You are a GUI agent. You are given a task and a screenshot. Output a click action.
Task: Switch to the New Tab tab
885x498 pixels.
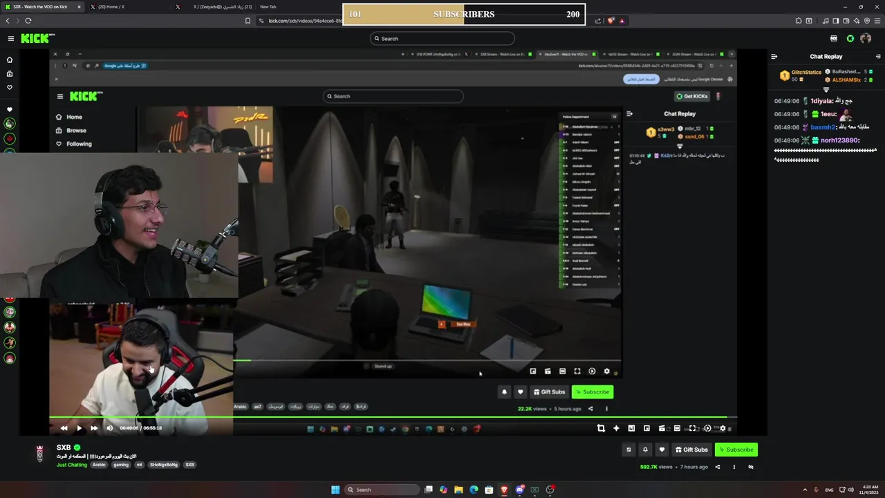pos(268,7)
